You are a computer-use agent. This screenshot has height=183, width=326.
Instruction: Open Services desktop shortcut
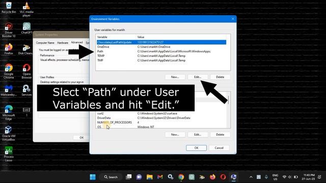click(26, 90)
